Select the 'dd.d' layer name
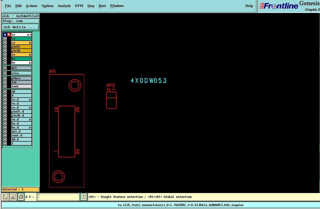 click(x=21, y=139)
